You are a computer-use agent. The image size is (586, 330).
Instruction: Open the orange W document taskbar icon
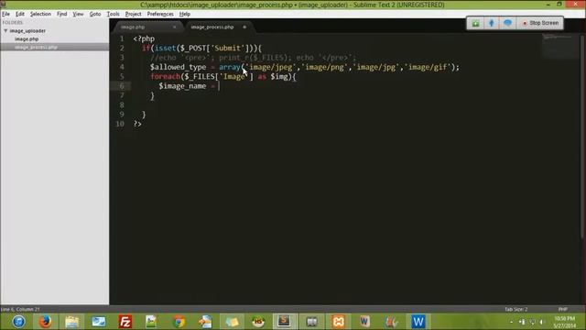click(364, 322)
